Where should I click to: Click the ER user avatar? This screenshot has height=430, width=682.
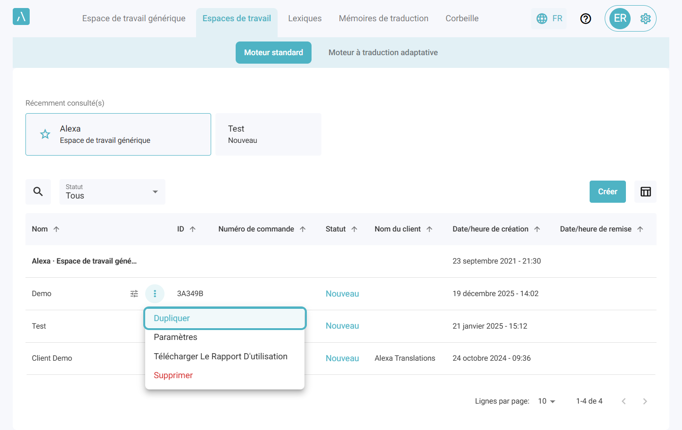pos(620,18)
